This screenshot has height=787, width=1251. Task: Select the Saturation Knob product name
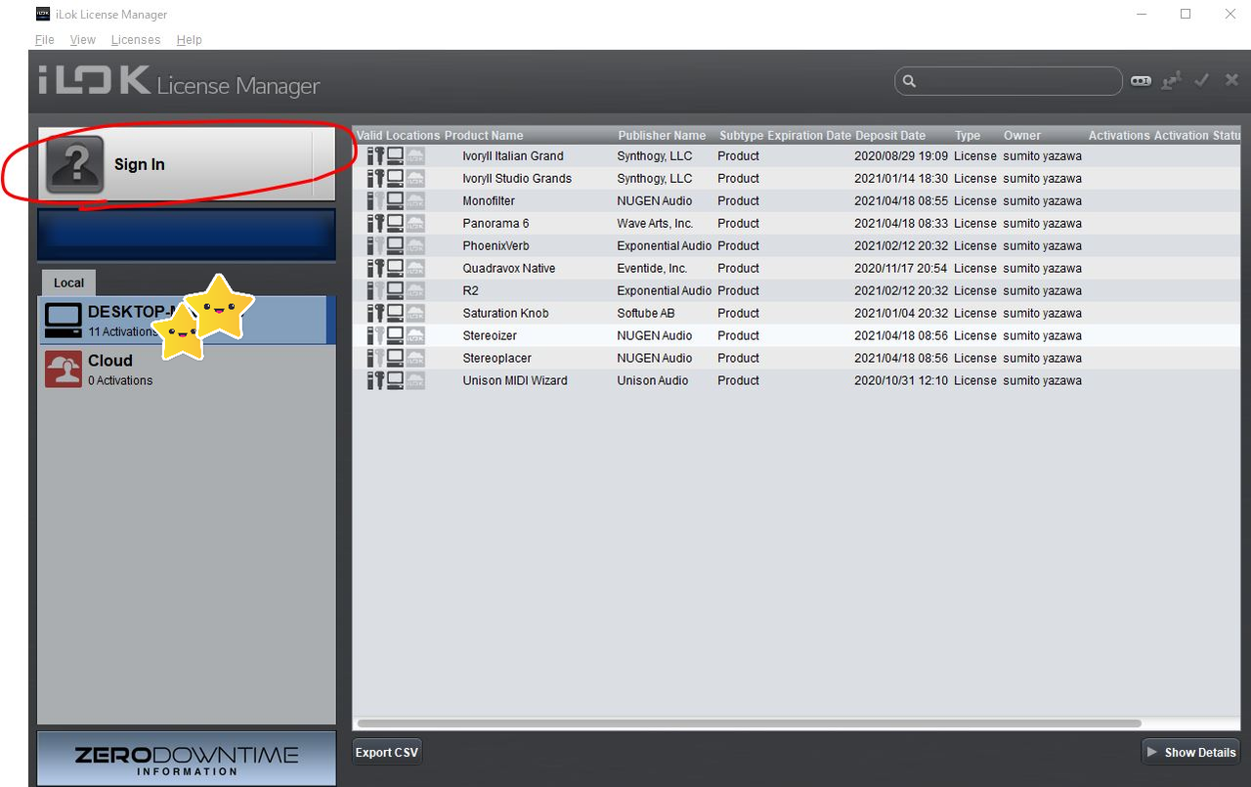(505, 313)
